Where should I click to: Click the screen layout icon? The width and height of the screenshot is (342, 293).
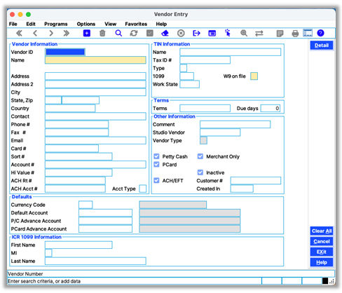[308, 33]
